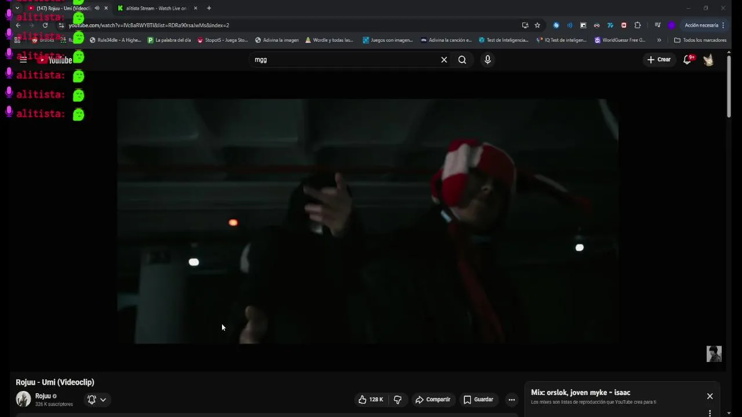Open the media controls icon
Viewport: 742px width, 417px height.
coord(657,25)
